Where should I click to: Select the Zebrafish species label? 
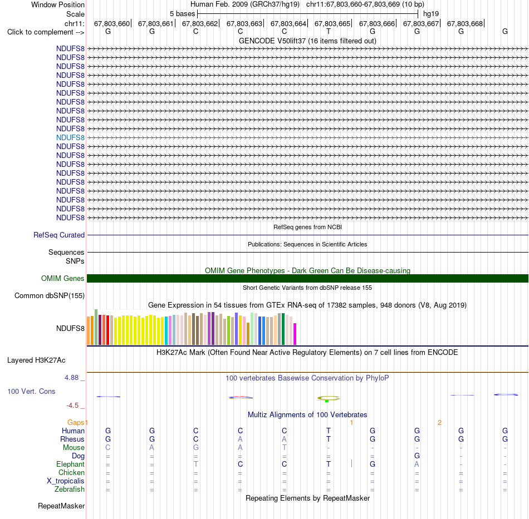(x=70, y=490)
